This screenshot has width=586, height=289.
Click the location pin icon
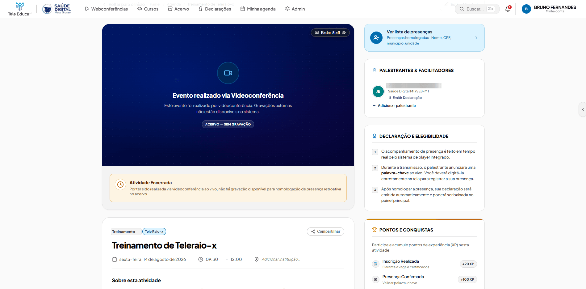coord(257,259)
